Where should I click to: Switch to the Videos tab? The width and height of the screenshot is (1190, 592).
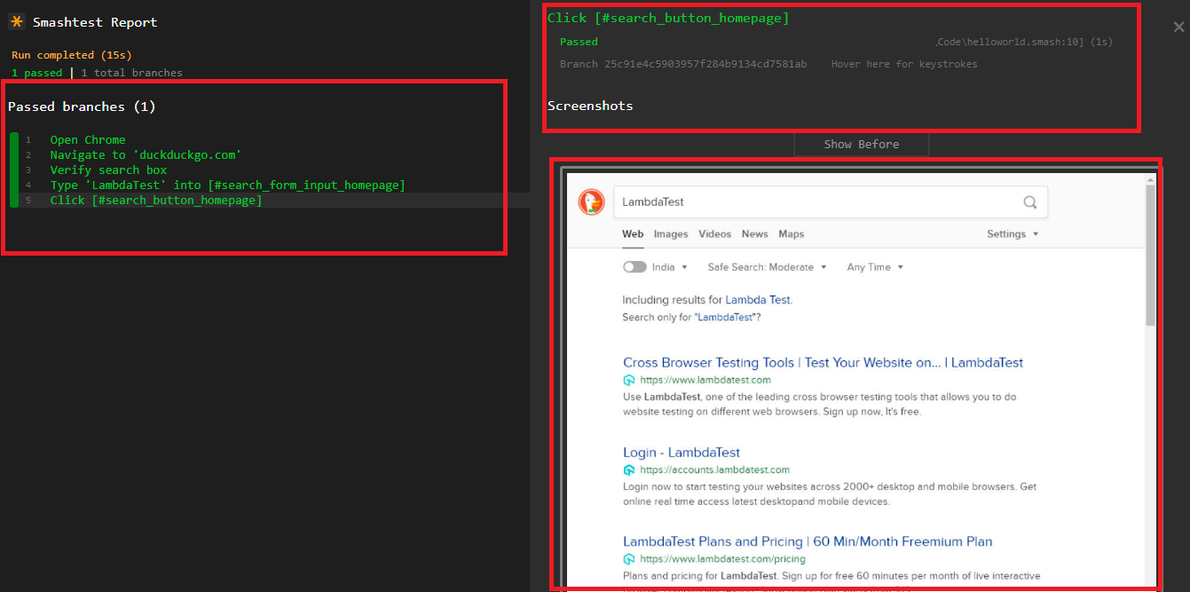click(714, 234)
